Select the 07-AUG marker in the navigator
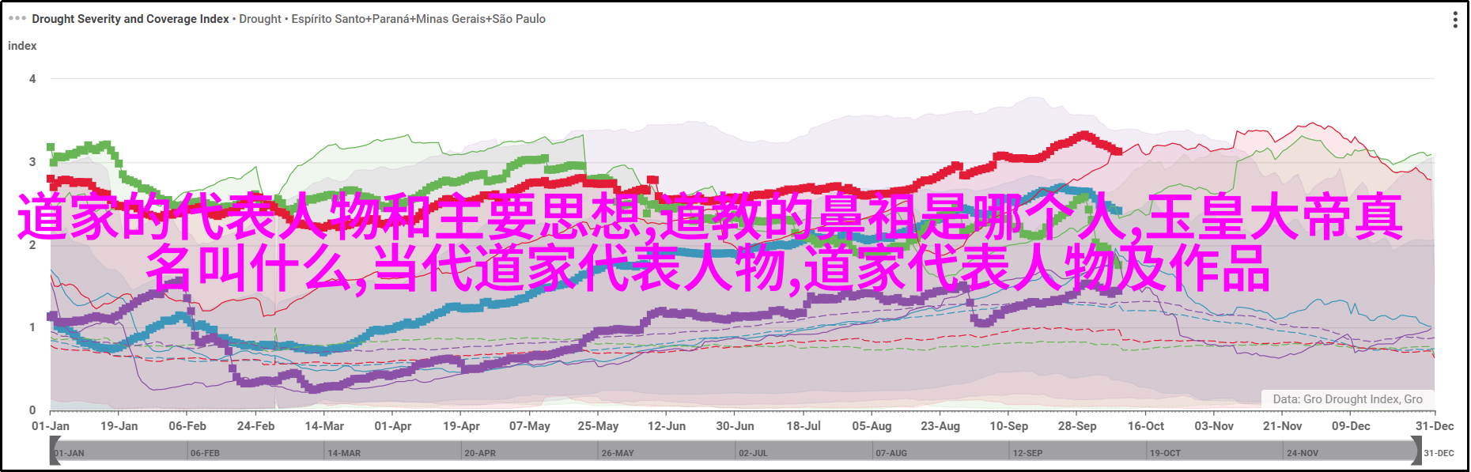Image resolution: width=1471 pixels, height=472 pixels. 891,453
